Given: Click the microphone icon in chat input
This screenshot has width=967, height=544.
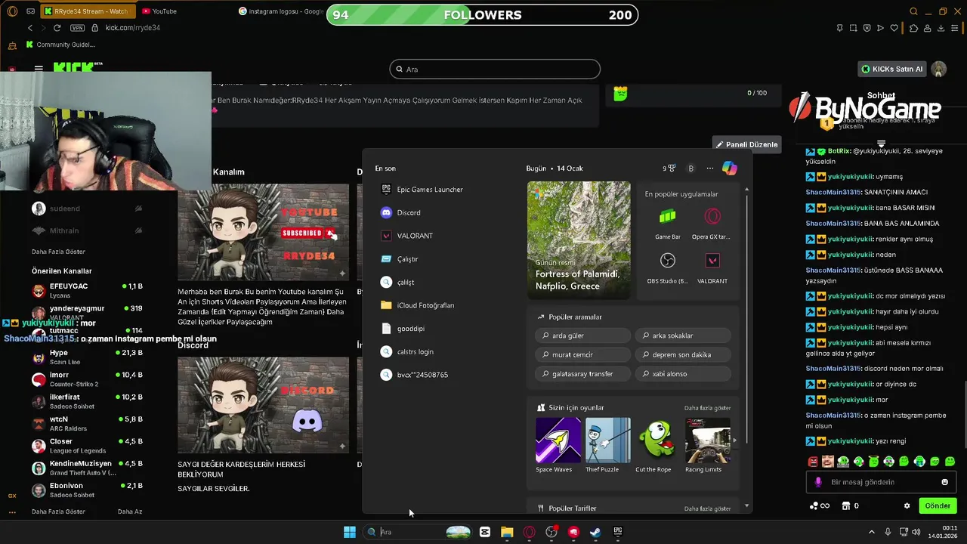Looking at the screenshot, I should pos(818,482).
